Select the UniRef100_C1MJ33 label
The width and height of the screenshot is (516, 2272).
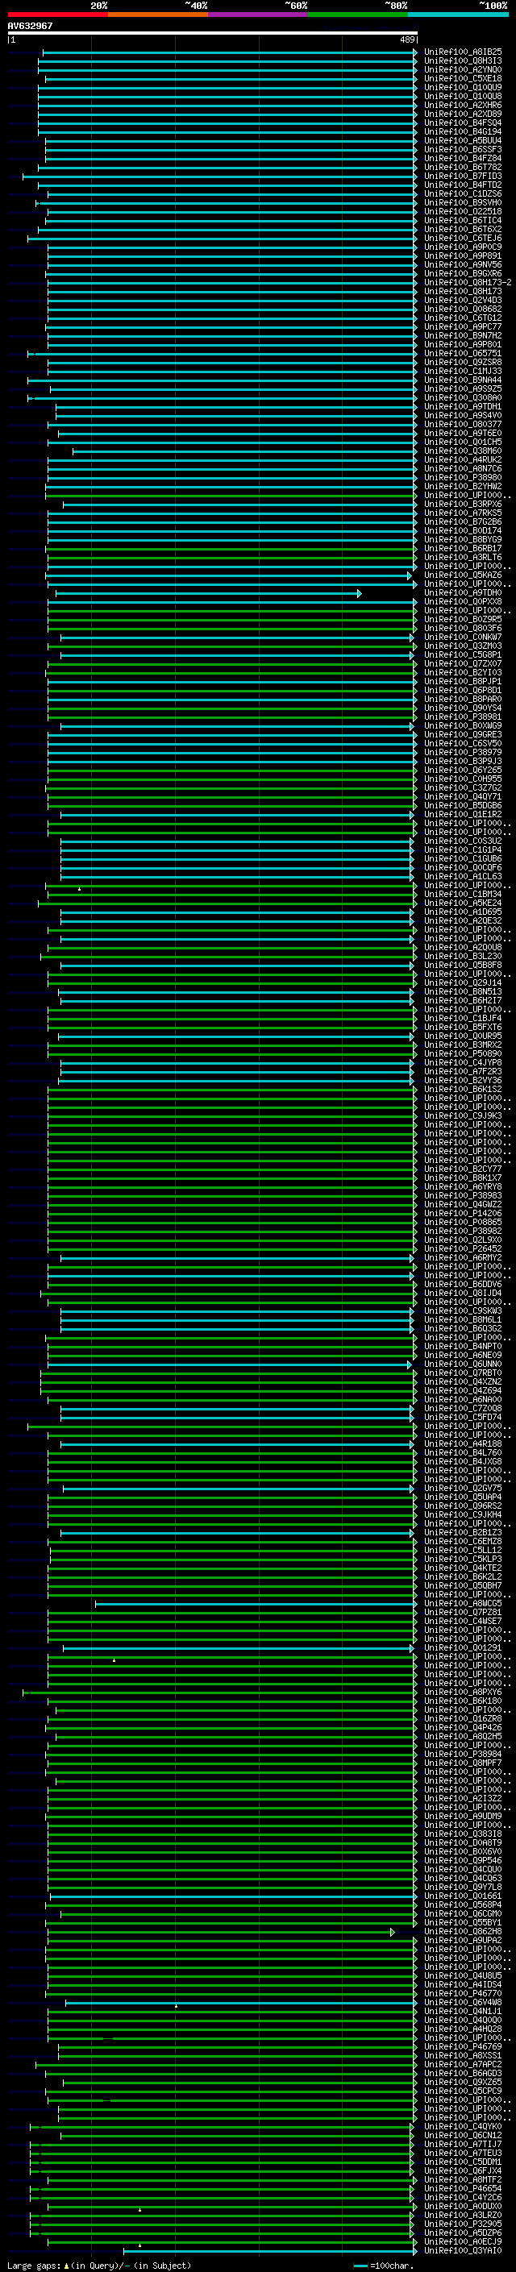click(x=462, y=371)
